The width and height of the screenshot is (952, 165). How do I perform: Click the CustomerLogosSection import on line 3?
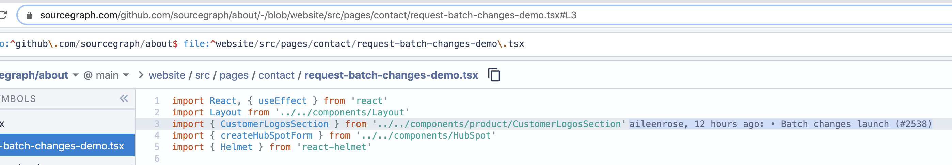pyautogui.click(x=274, y=124)
